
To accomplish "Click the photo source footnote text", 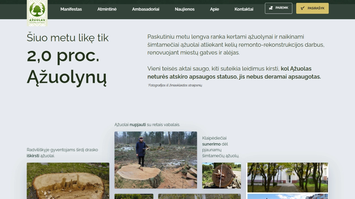I will click(175, 85).
